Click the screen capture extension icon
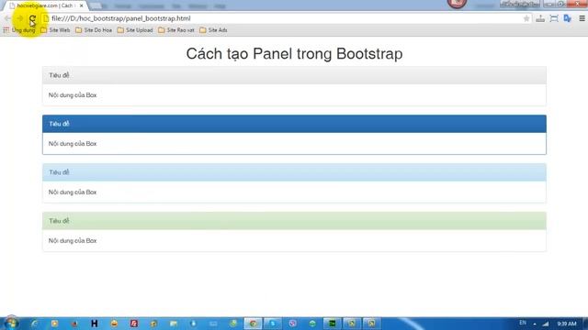Image resolution: width=588 pixels, height=330 pixels. click(554, 18)
